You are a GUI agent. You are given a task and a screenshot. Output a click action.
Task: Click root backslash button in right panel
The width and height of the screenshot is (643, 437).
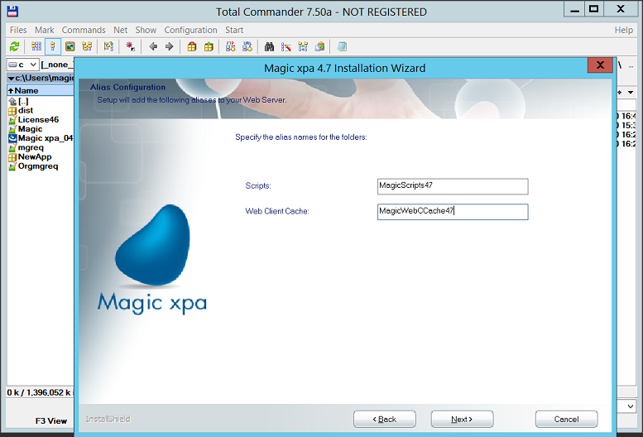[620, 65]
